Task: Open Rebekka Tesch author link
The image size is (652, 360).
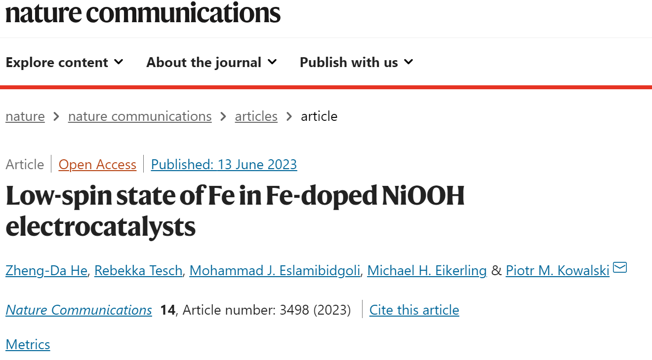Action: point(138,271)
